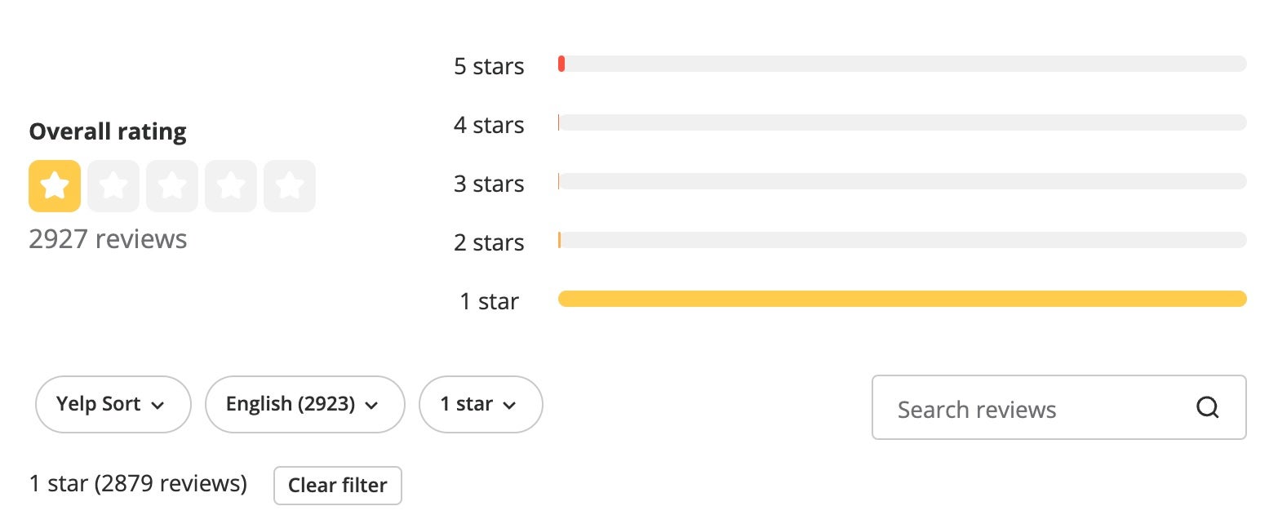Viewport: 1278px width, 524px height.
Task: Open the 1 star filter dropdown
Action: tap(481, 404)
